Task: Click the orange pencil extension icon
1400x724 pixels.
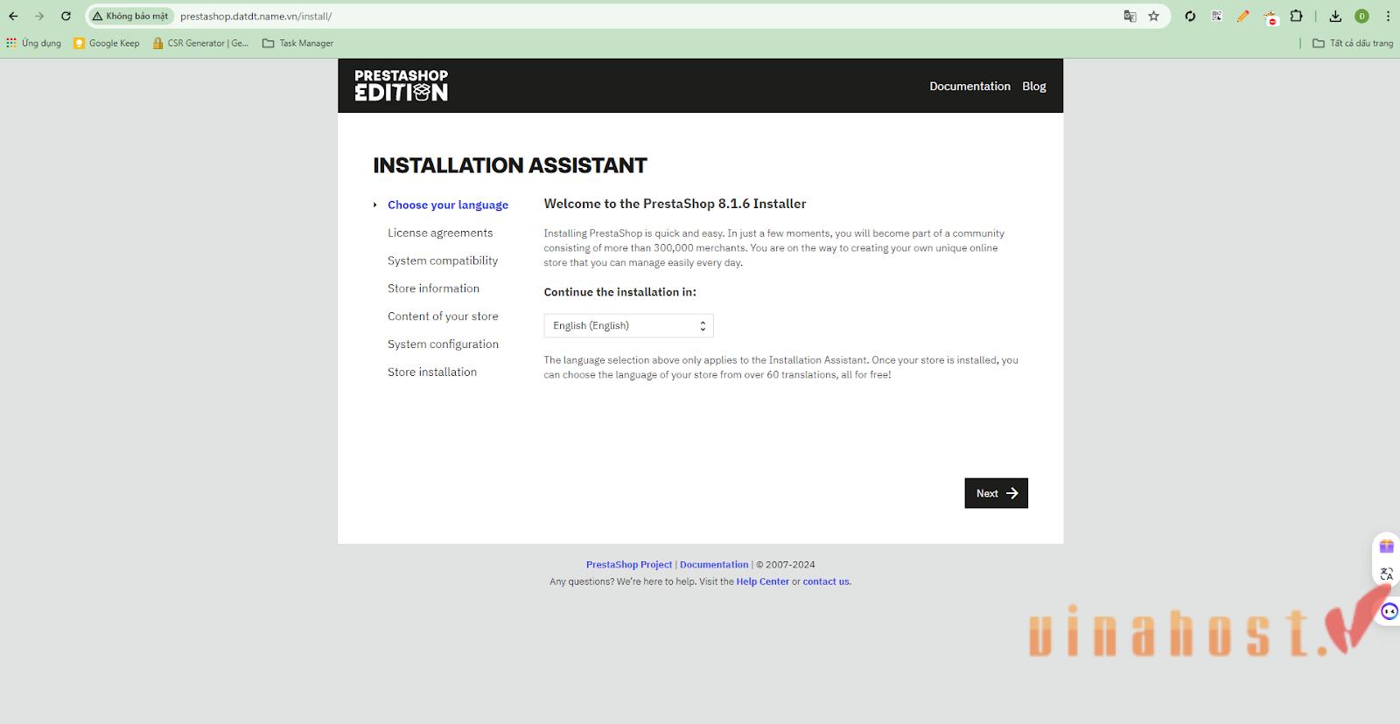Action: point(1243,16)
